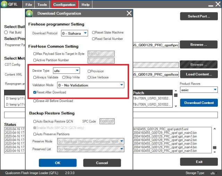Image resolution: width=222 pixels, height=176 pixels.
Task: Click the Download Configuration dialog green icon
Action: (x=29, y=14)
